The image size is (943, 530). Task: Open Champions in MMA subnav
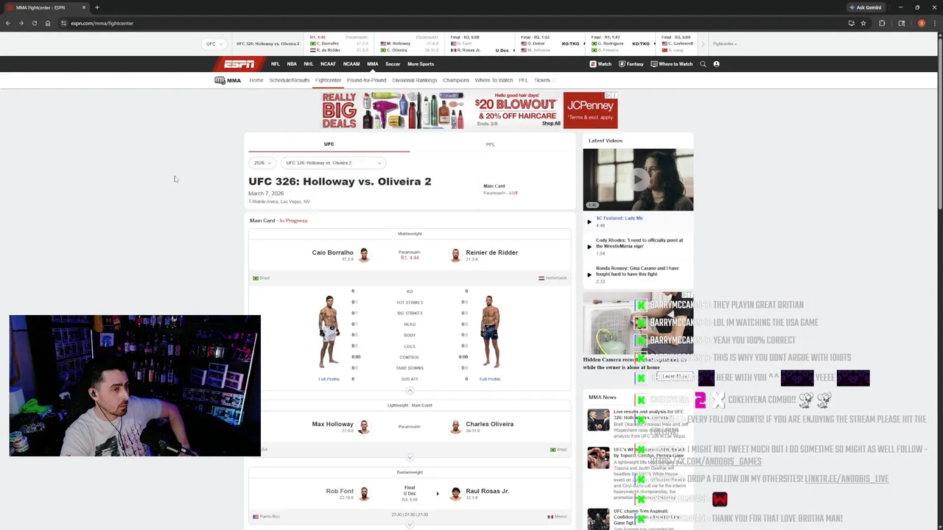point(456,80)
